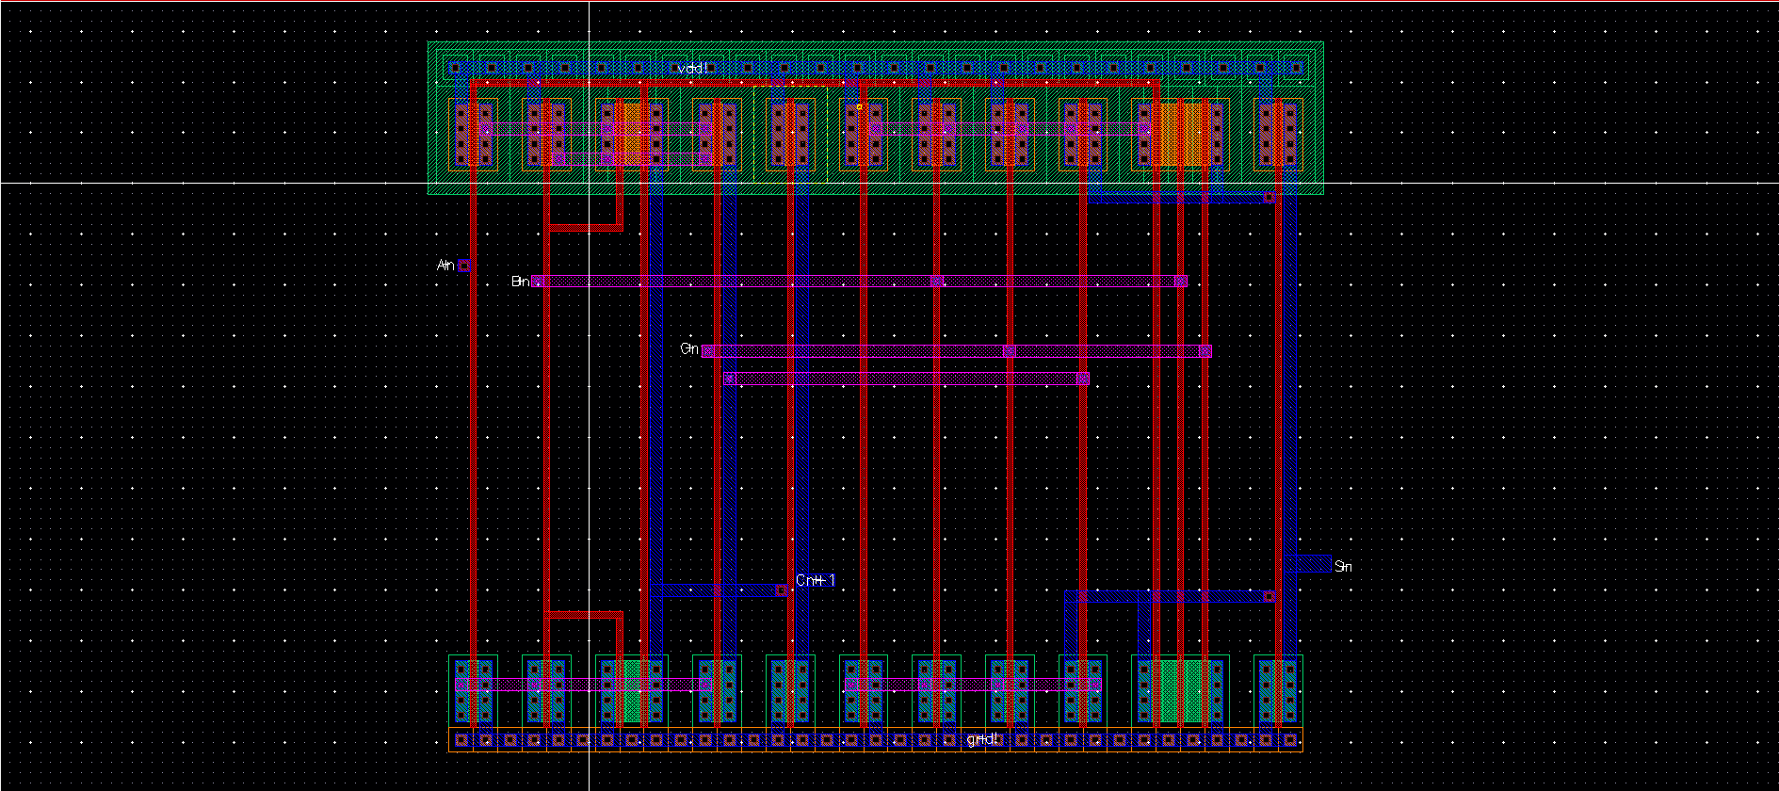
Task: Select the Cn+1 output label
Action: [816, 580]
